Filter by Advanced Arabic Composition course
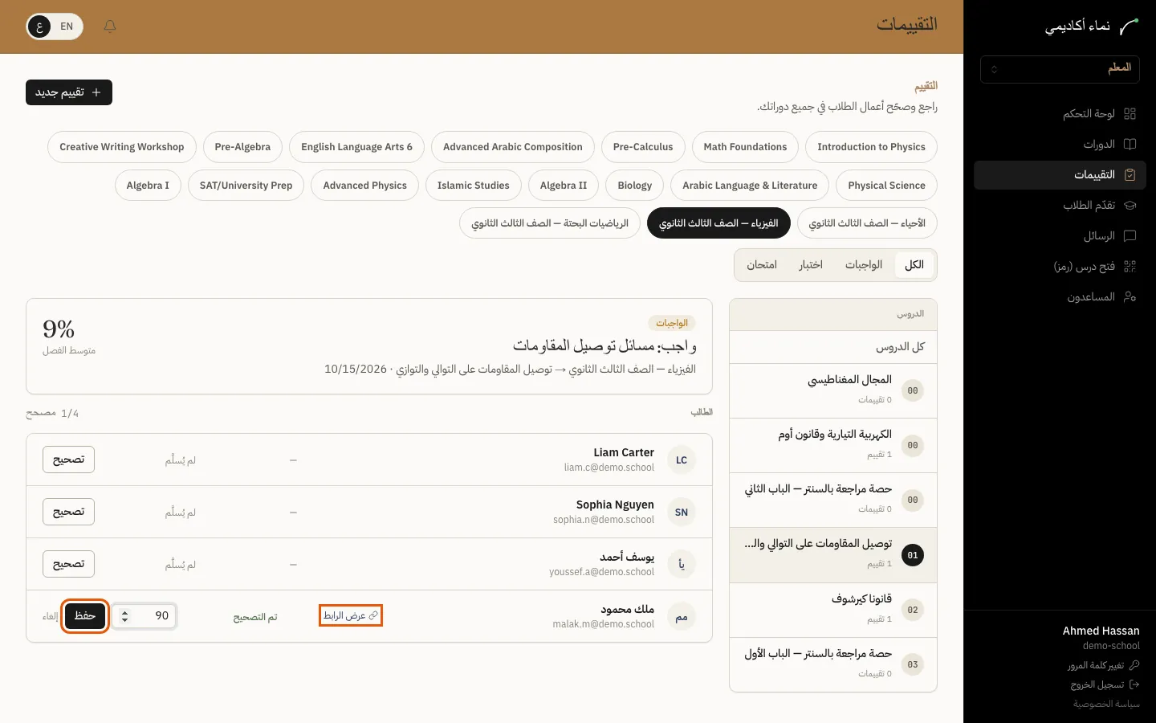This screenshot has height=723, width=1156. 513,147
